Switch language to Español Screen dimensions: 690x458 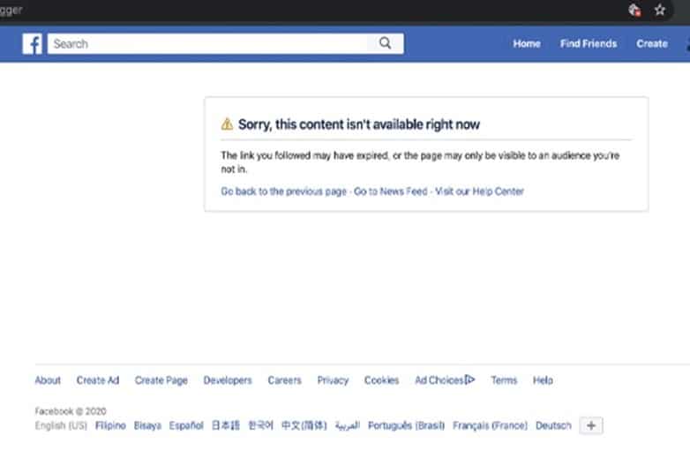point(186,425)
